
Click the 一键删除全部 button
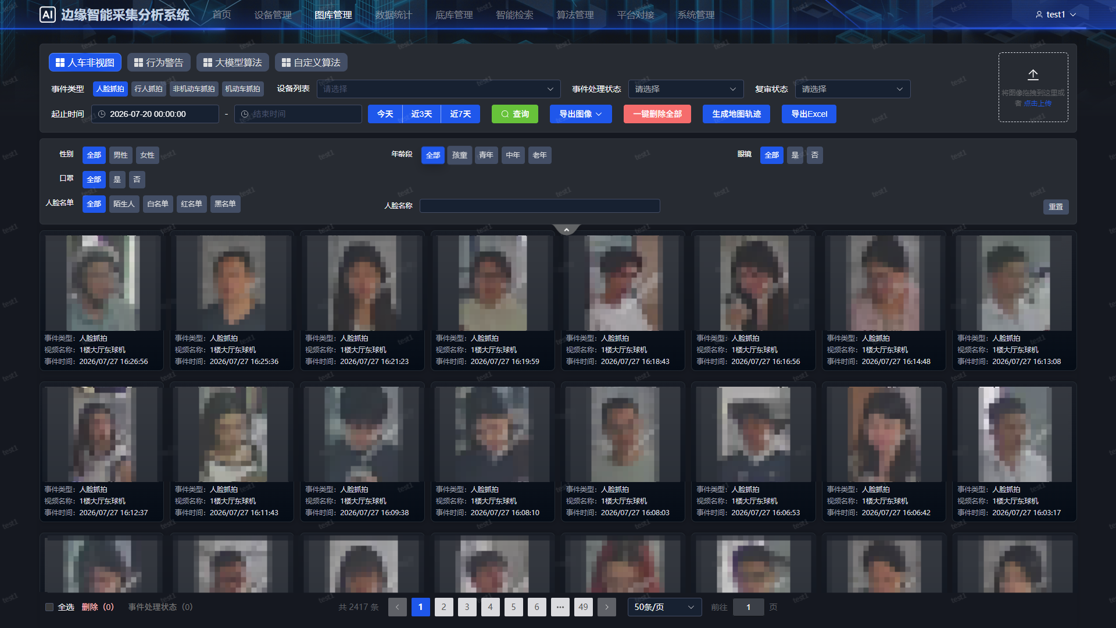(x=657, y=114)
